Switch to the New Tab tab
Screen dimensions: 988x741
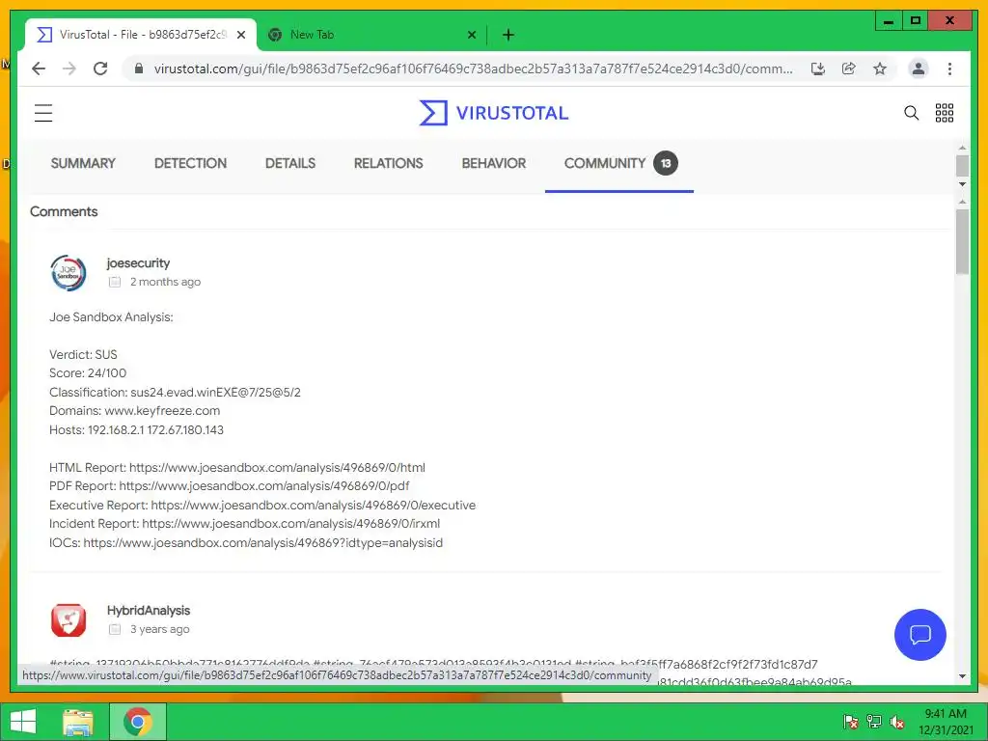click(371, 35)
